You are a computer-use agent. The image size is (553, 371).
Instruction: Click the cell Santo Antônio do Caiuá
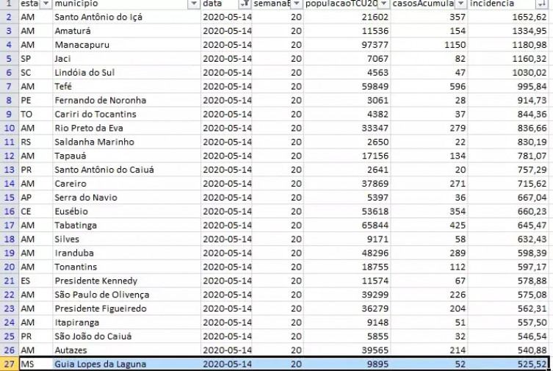point(127,170)
